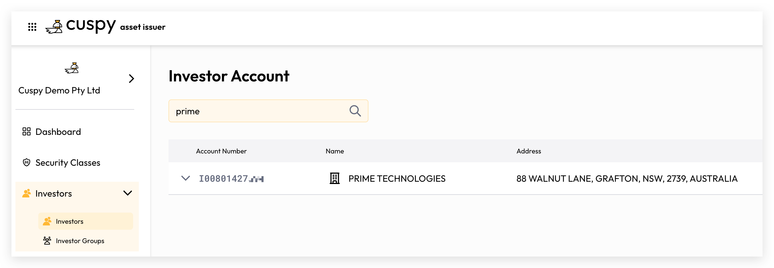
Task: Click the Security Classes shield icon
Action: [27, 163]
